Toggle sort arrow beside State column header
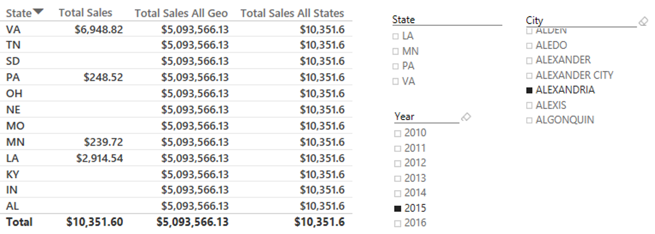 pyautogui.click(x=38, y=12)
